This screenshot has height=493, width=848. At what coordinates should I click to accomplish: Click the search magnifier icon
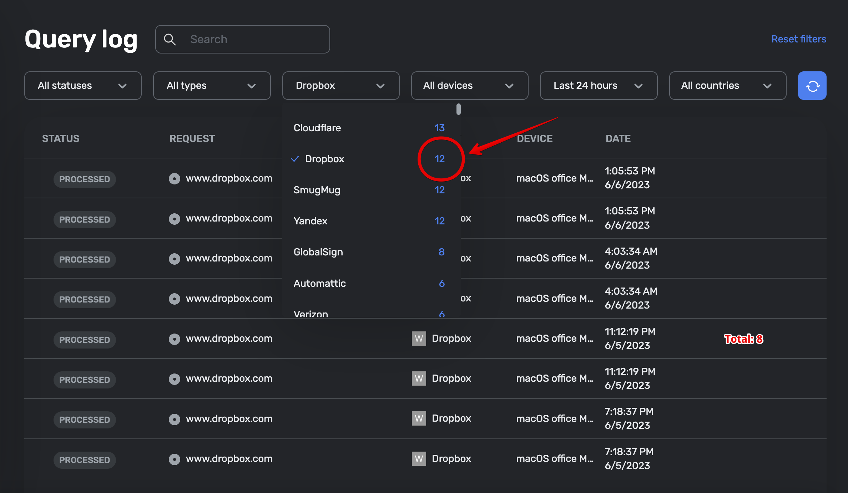pos(170,39)
